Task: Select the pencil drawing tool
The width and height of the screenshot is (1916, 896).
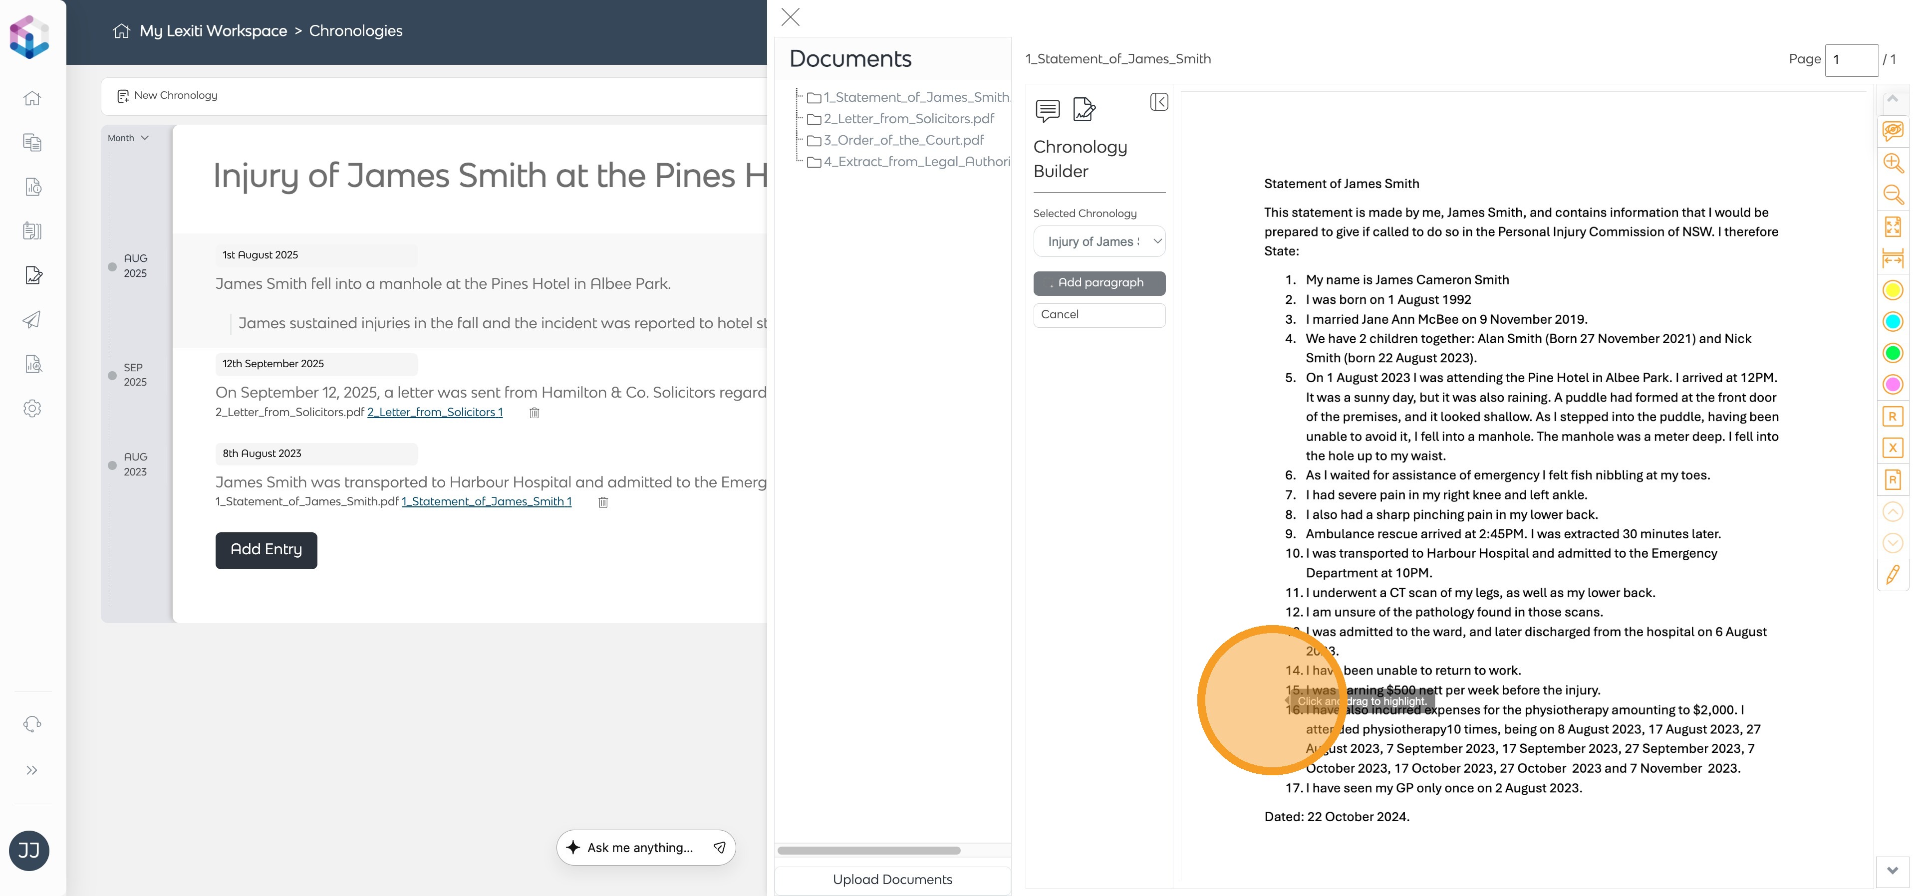Action: [1892, 575]
